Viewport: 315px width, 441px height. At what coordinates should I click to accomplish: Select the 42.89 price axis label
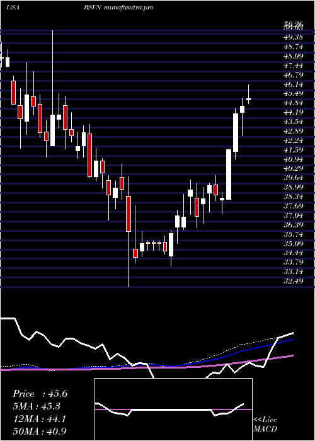[294, 131]
